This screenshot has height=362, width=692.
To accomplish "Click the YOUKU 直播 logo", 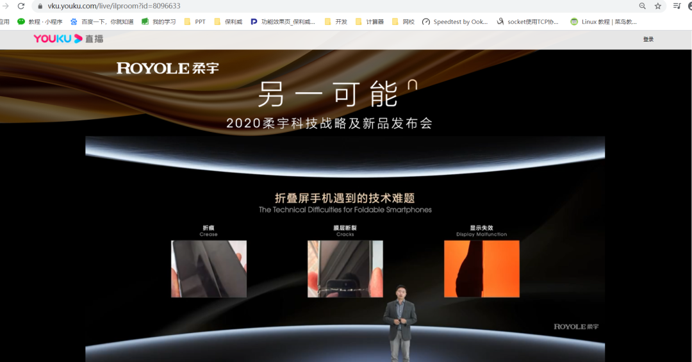I will pos(69,39).
